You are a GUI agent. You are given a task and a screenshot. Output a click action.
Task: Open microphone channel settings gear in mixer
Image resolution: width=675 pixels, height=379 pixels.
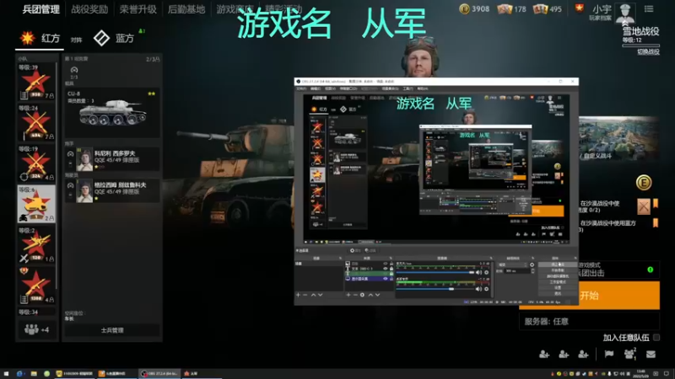point(487,272)
